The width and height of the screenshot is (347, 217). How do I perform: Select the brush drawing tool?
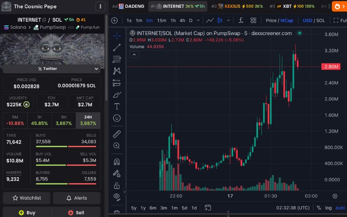click(x=117, y=95)
